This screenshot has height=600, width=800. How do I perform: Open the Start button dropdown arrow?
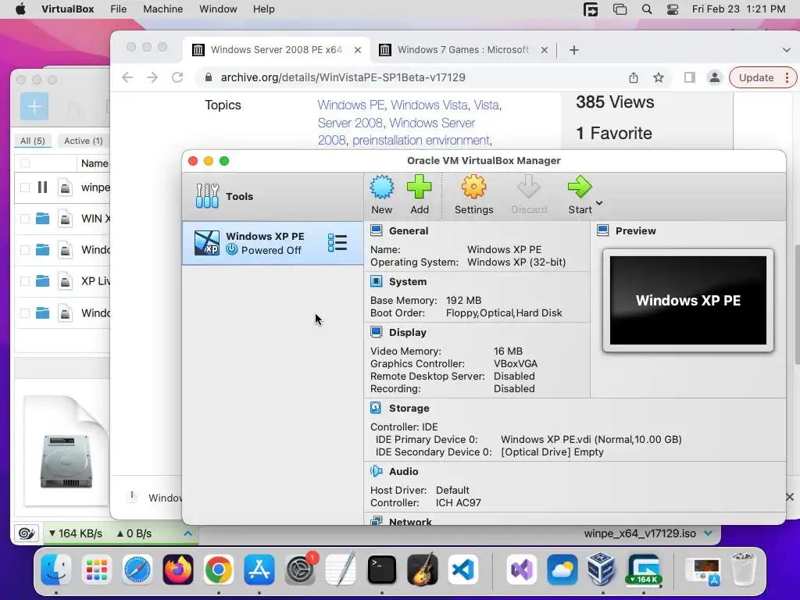599,203
